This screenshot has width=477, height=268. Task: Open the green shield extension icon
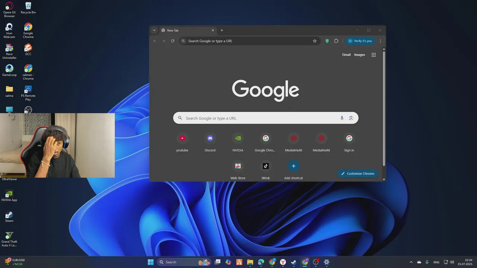click(x=327, y=41)
